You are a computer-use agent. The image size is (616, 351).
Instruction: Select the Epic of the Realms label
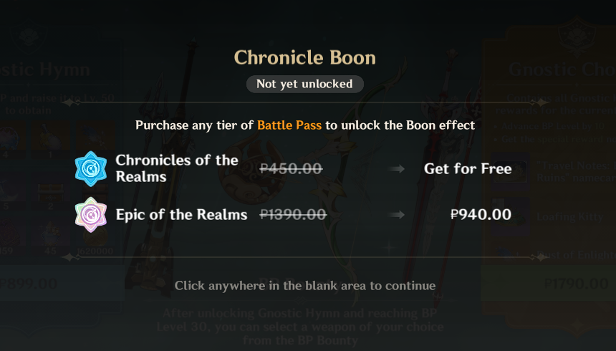point(181,214)
